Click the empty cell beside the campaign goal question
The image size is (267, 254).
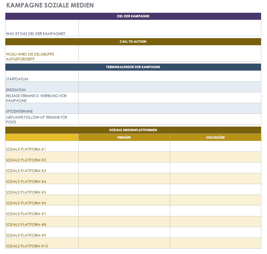pos(170,28)
